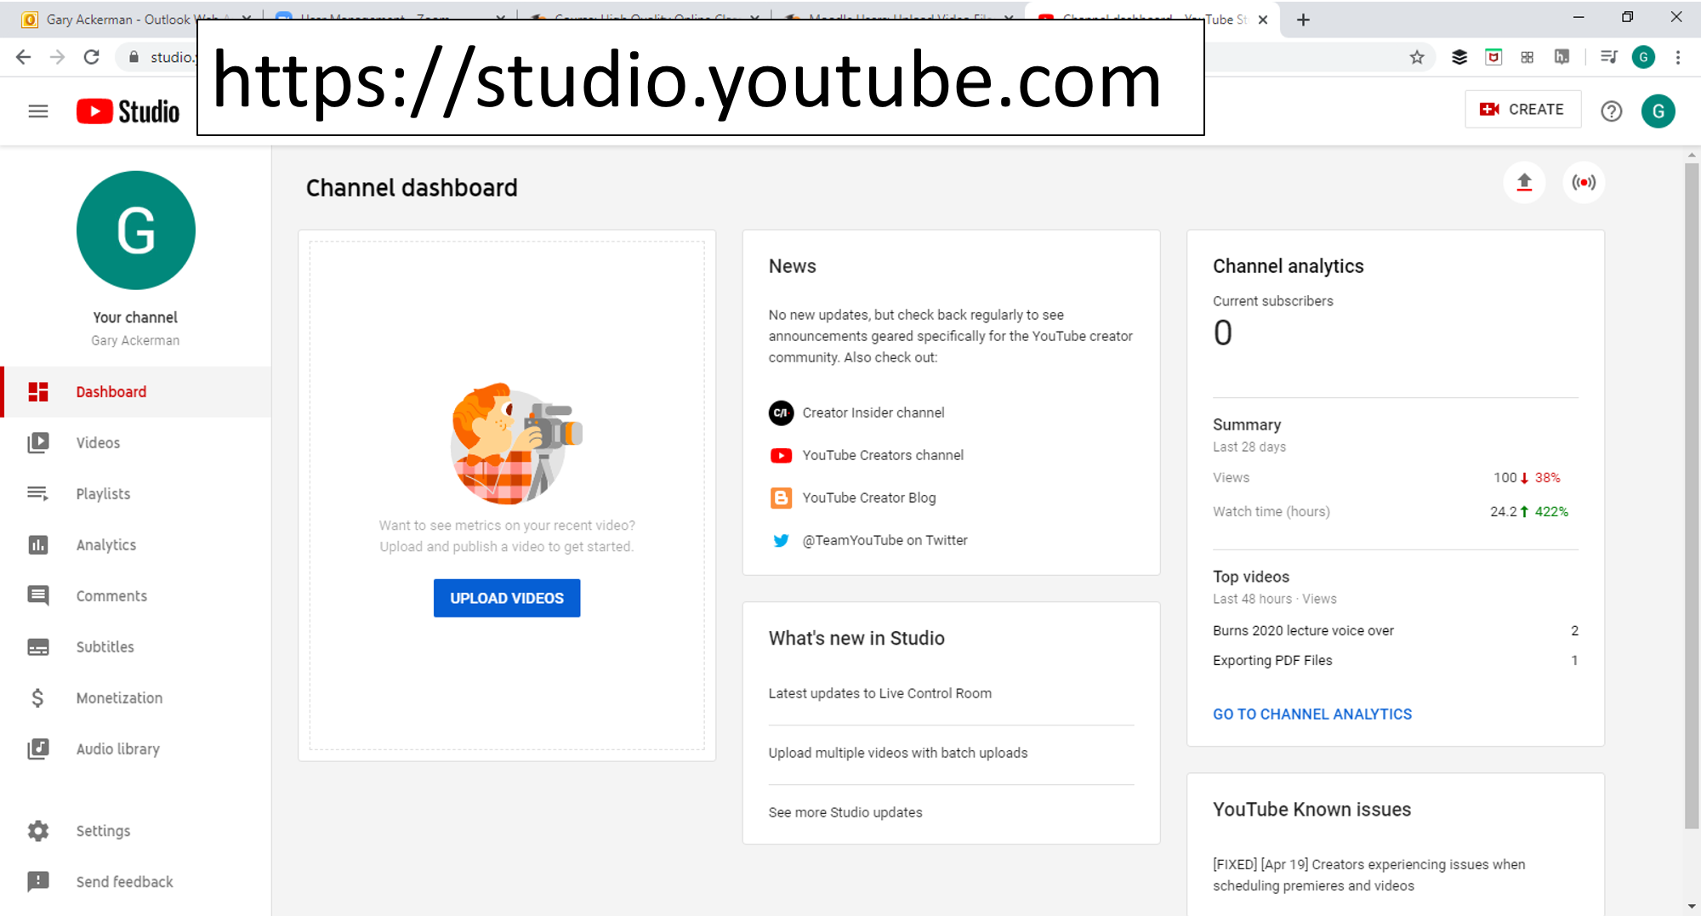
Task: Select Videos in the sidebar
Action: click(x=98, y=442)
